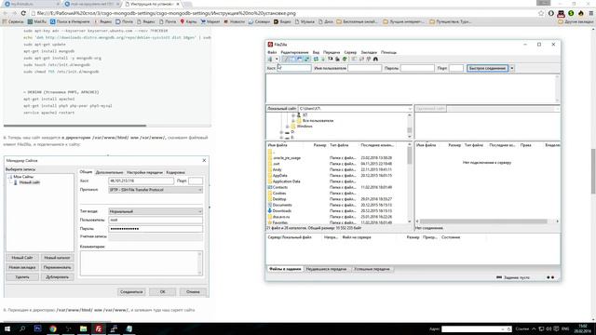Screen dimensions: 596x335
Task: Click the Быстрое соединение button
Action: [x=487, y=68]
